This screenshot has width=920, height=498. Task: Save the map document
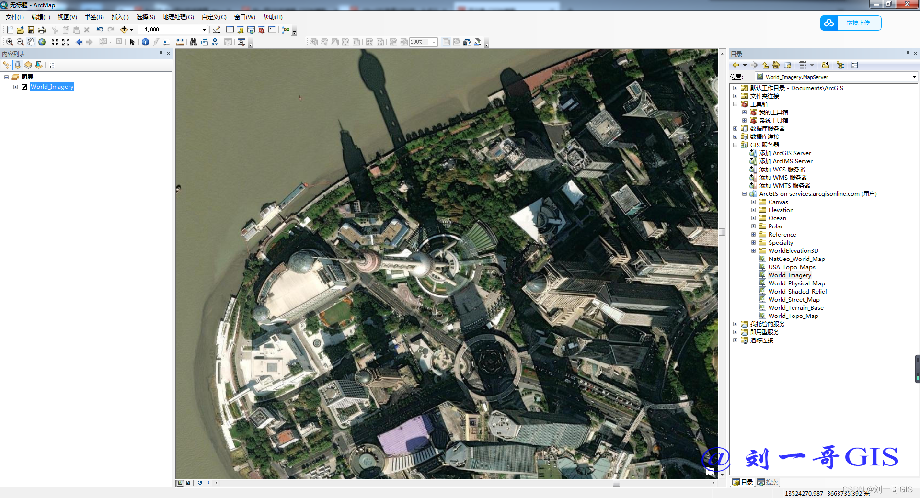tap(31, 30)
